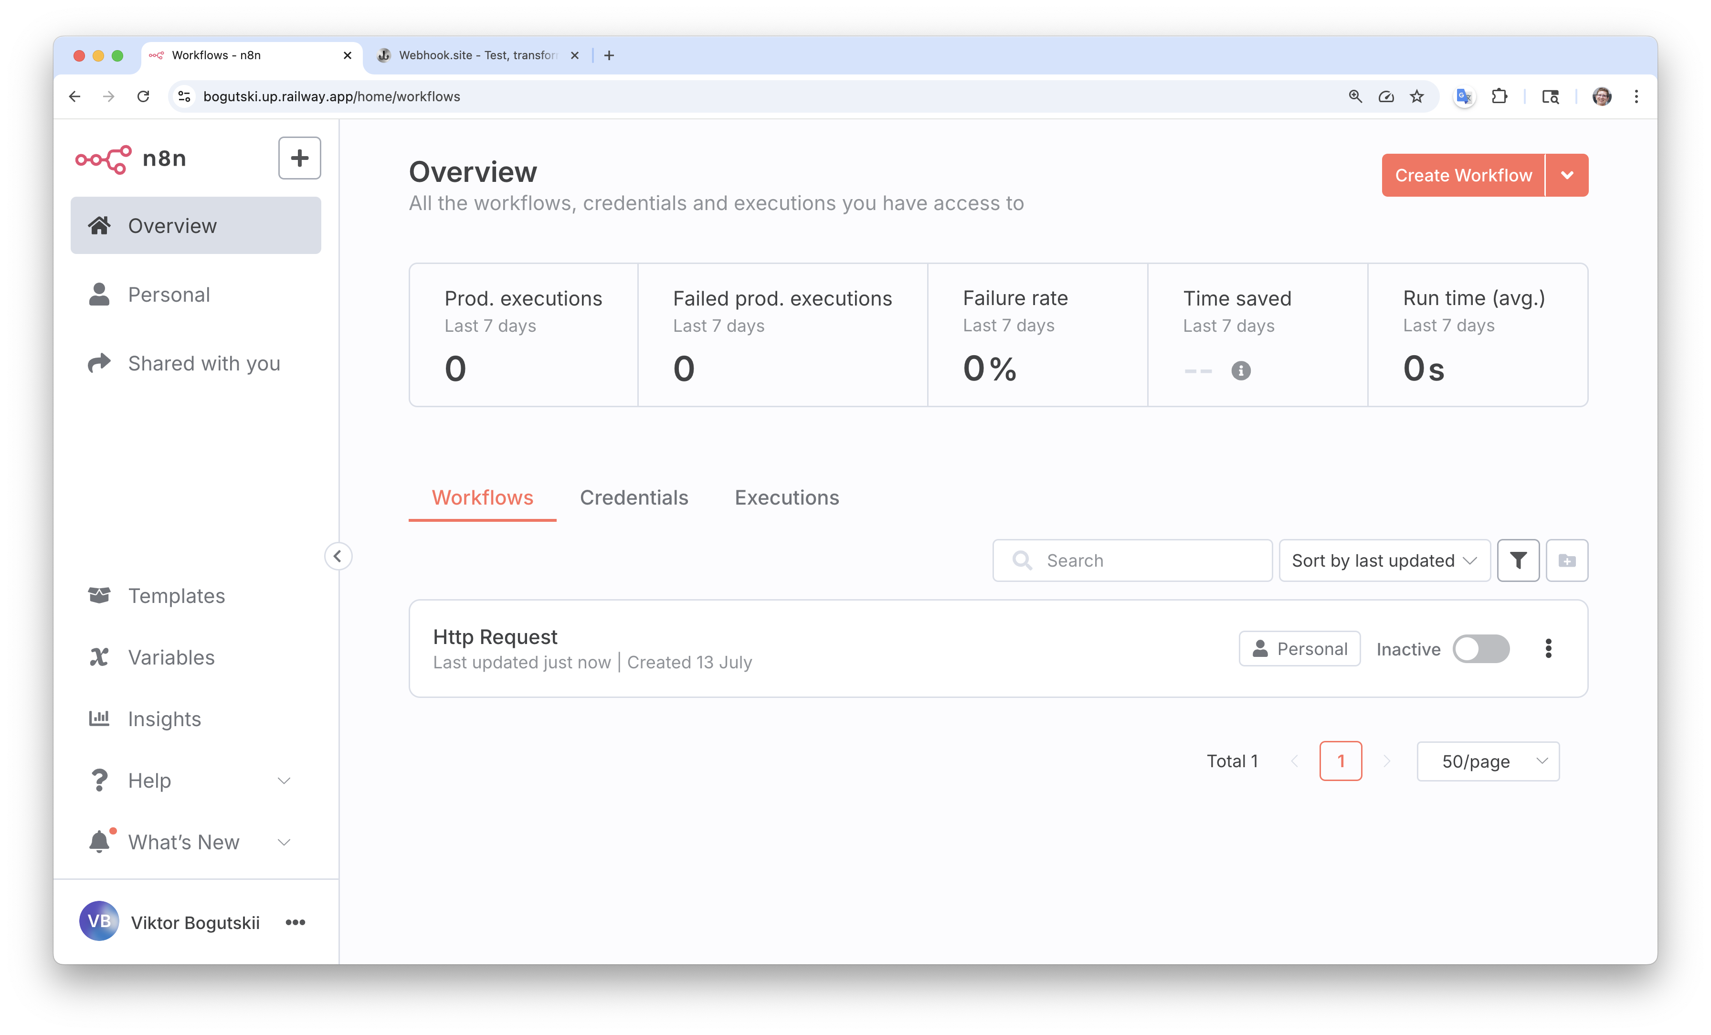The height and width of the screenshot is (1035, 1711).
Task: Switch to the Credentials tab
Action: [634, 497]
